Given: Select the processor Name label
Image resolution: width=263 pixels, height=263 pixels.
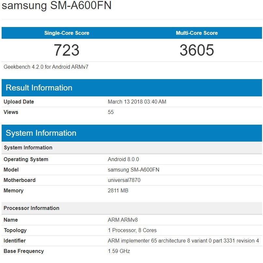Looking at the screenshot, I should [10, 220].
